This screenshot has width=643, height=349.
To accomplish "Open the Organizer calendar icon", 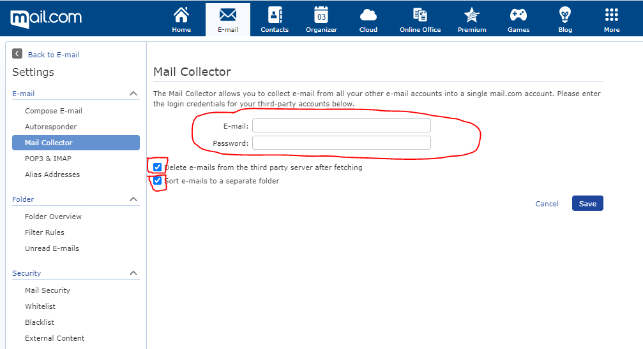I will point(321,15).
